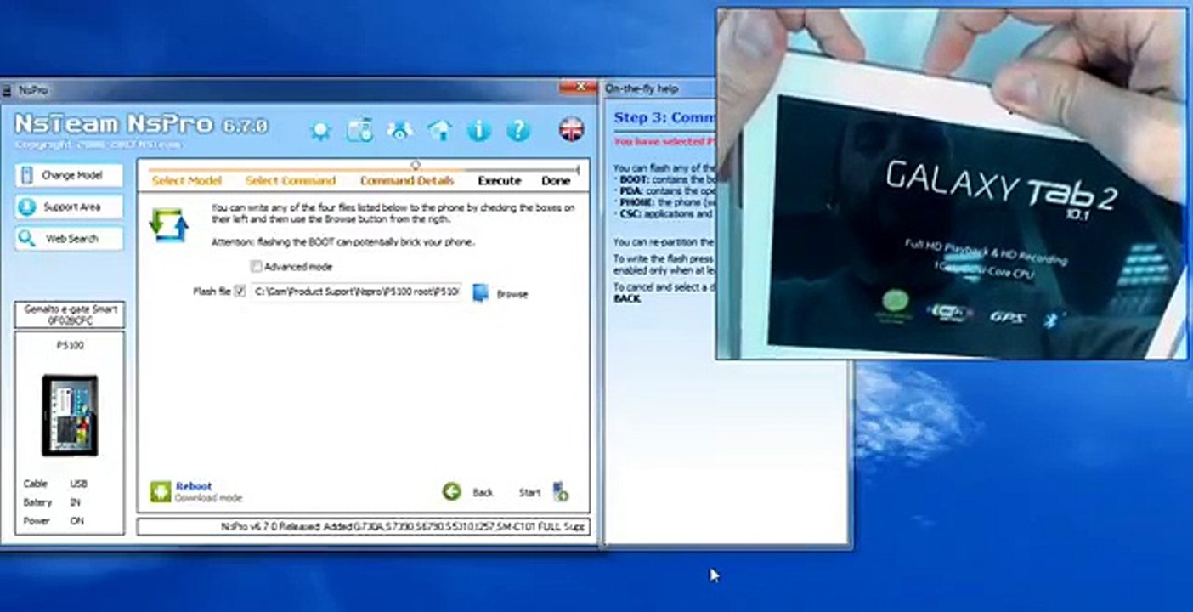Open the Command Details step
1193x612 pixels.
click(x=407, y=181)
